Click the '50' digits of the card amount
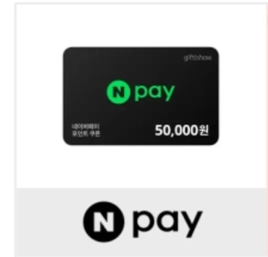The height and width of the screenshot is (257, 268). pos(162,130)
